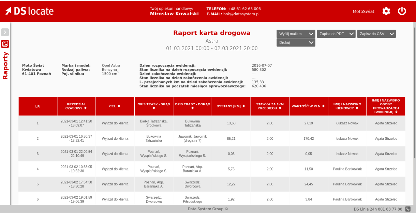Open the Zapisz do PDF dropdown
This screenshot has width=416, height=213.
(336, 34)
